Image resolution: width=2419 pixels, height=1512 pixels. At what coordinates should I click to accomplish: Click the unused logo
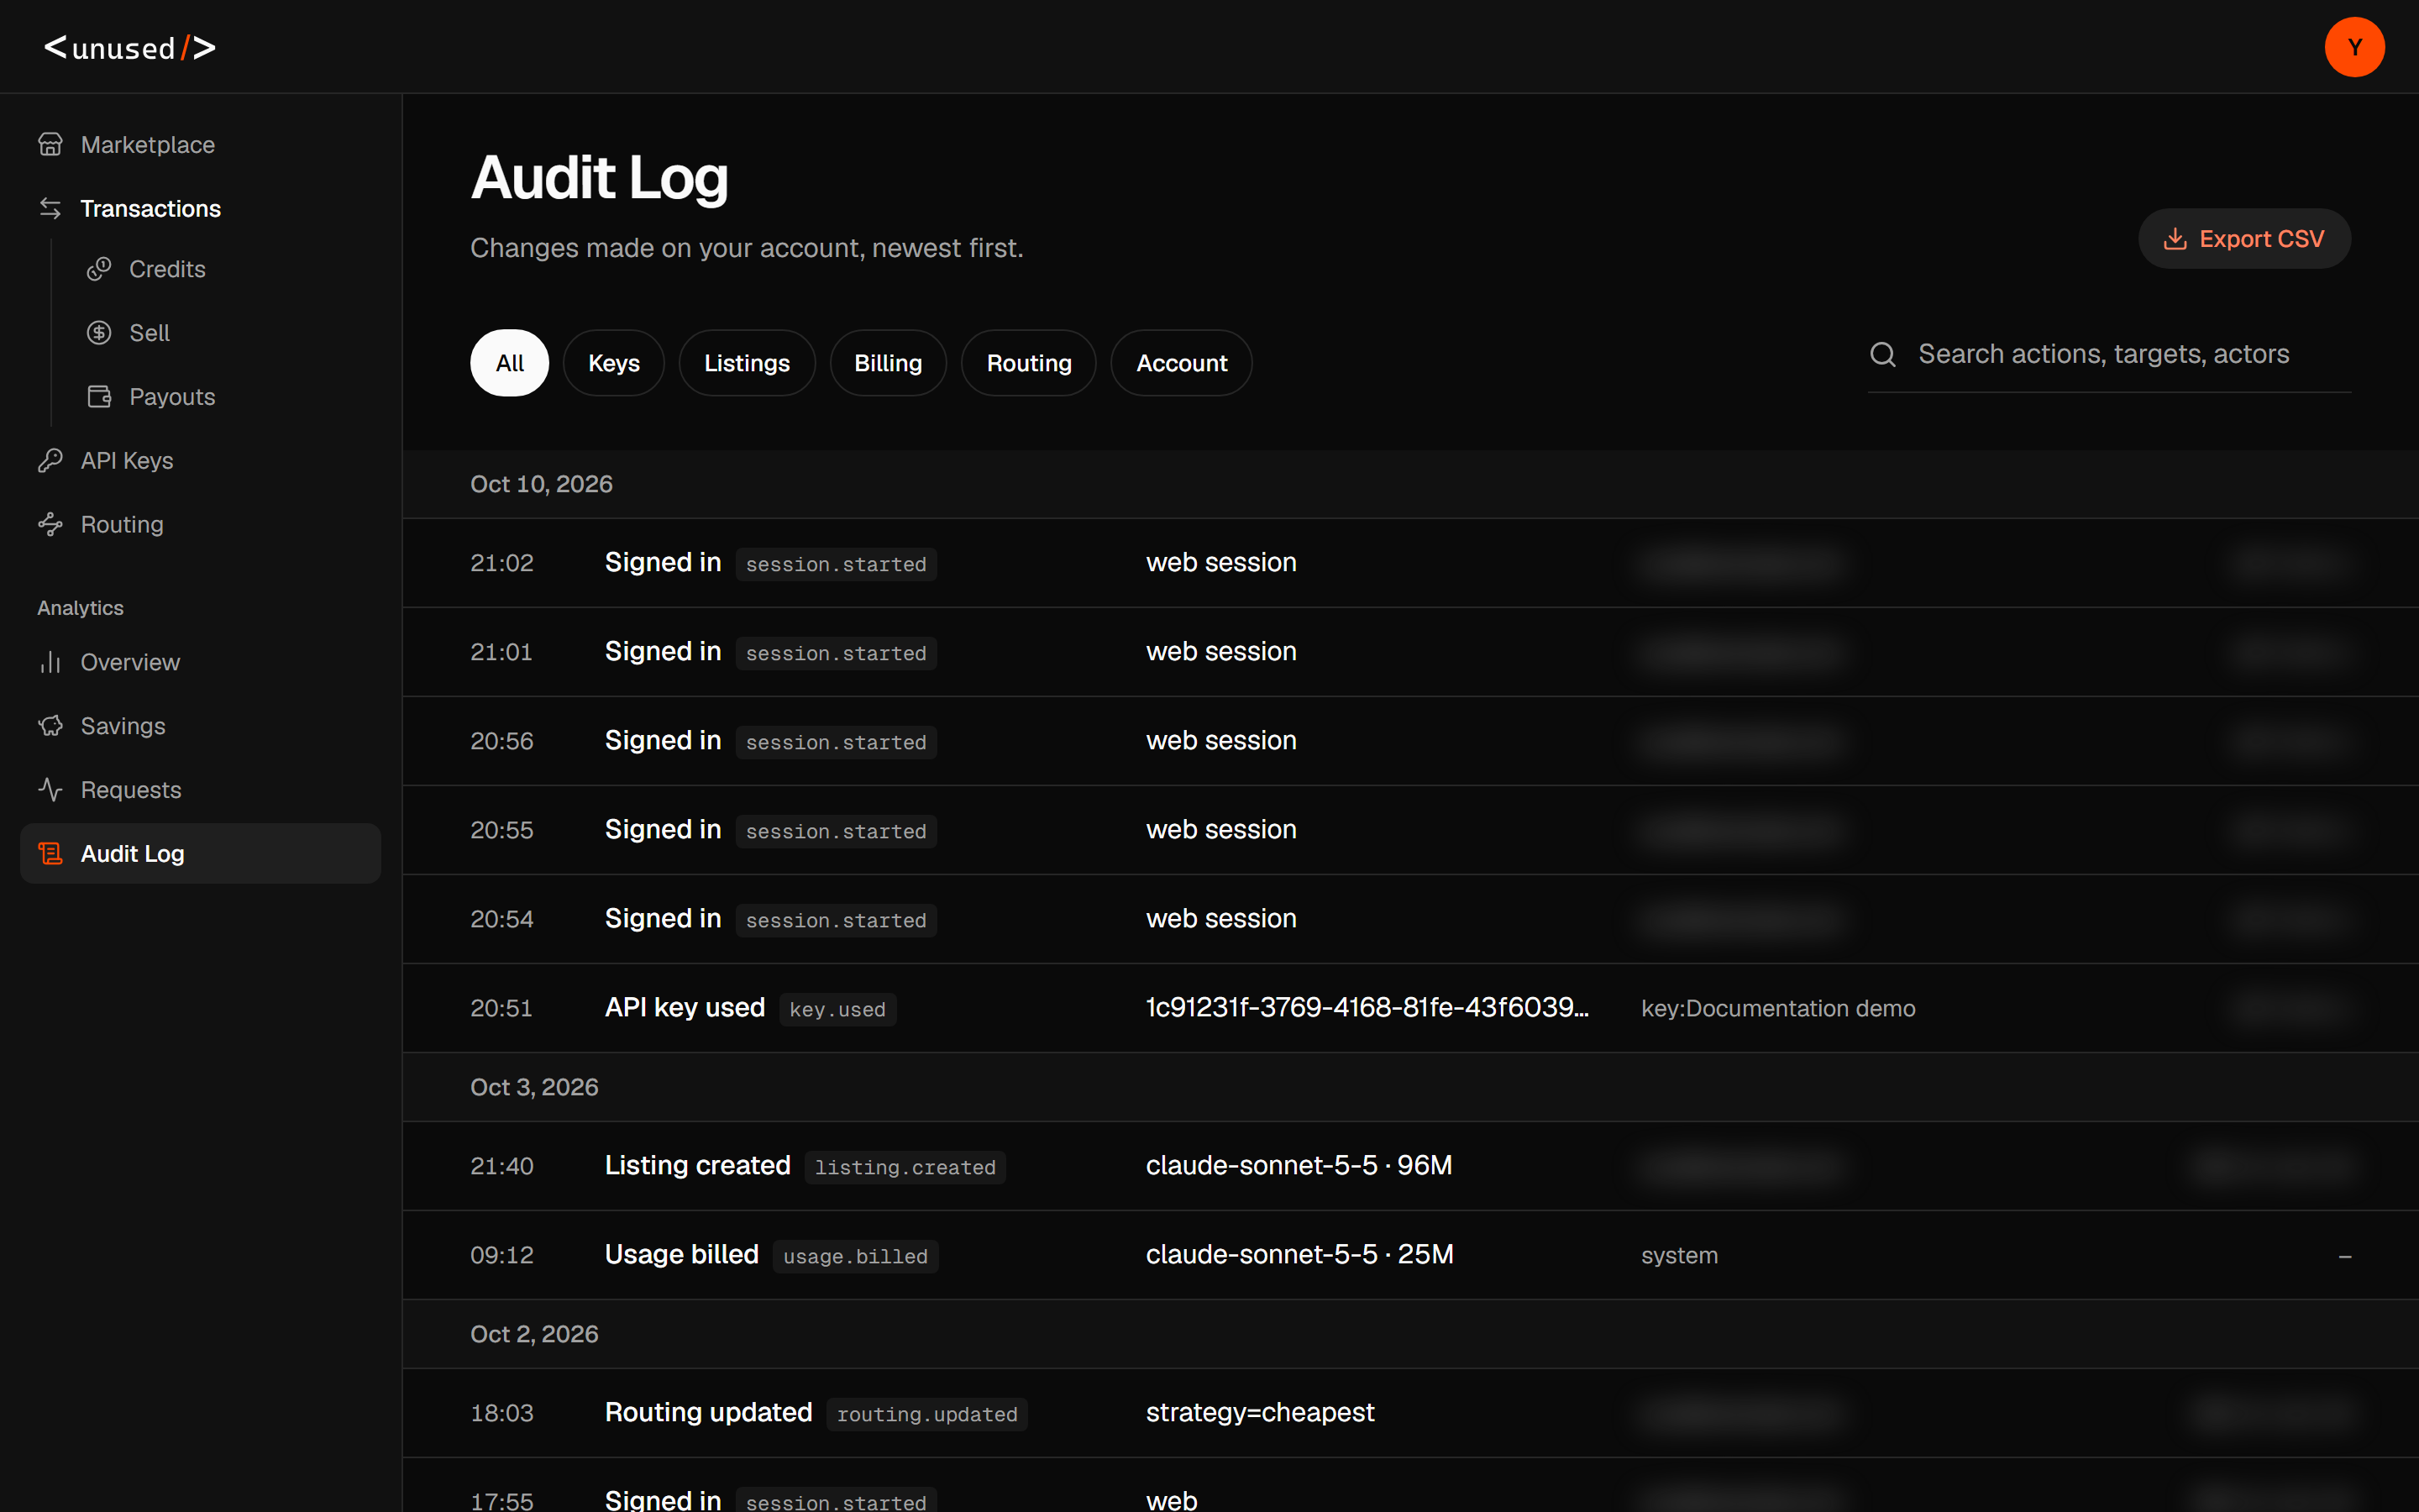pyautogui.click(x=130, y=48)
